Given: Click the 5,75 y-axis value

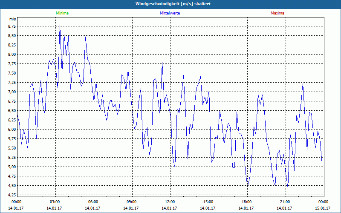Looking at the screenshot, I should tap(12, 139).
